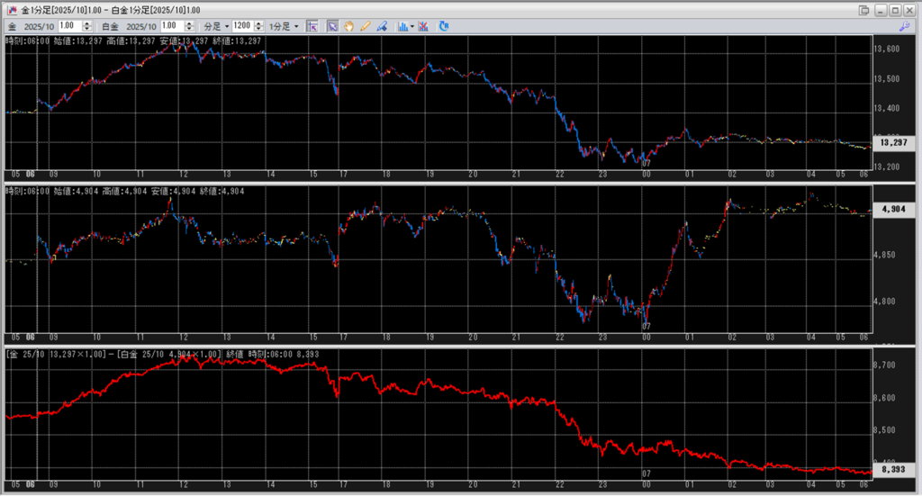This screenshot has width=922, height=496.
Task: Click the 1200 bar count field
Action: [x=241, y=26]
